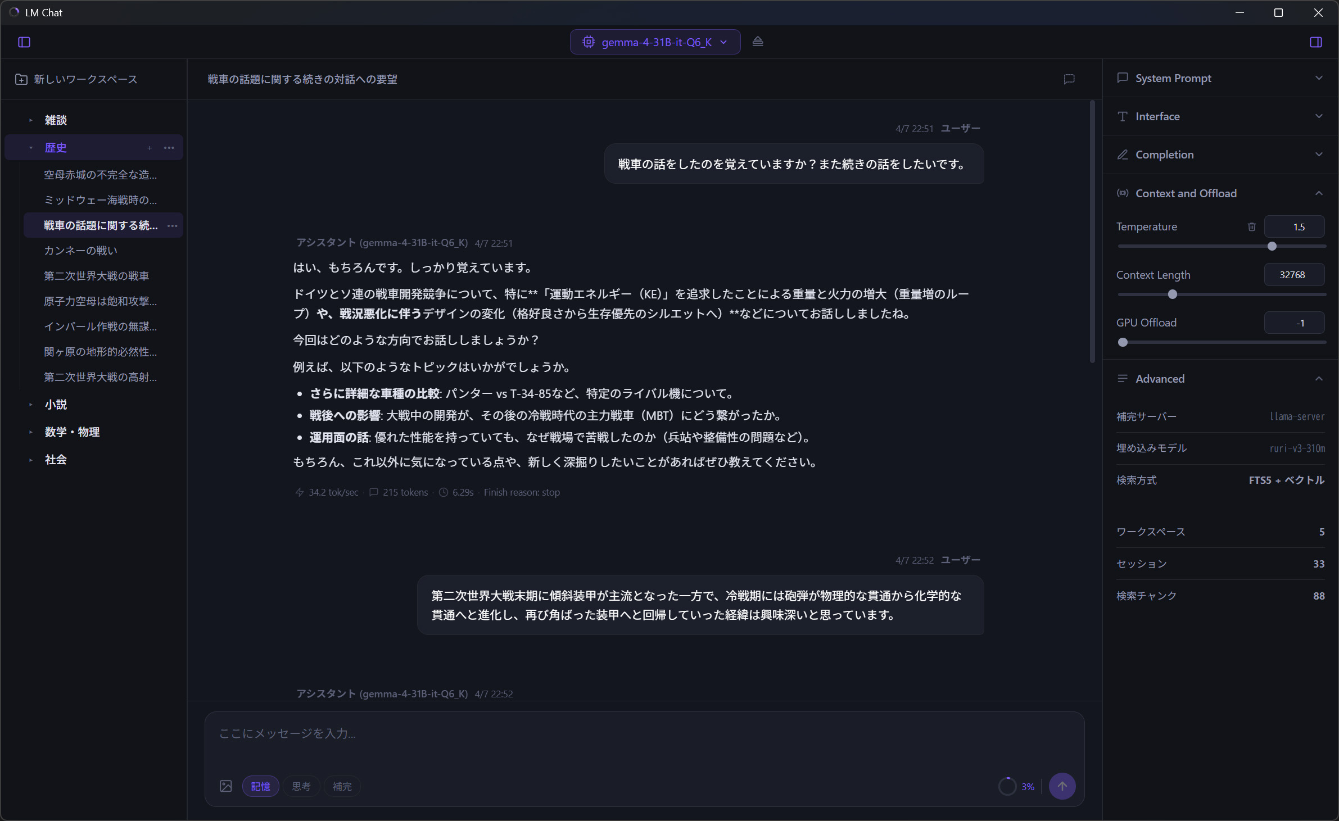Reset Temperature with the trash icon

click(x=1252, y=227)
